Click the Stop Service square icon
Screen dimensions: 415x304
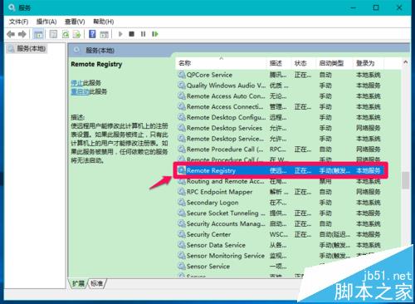[132, 34]
